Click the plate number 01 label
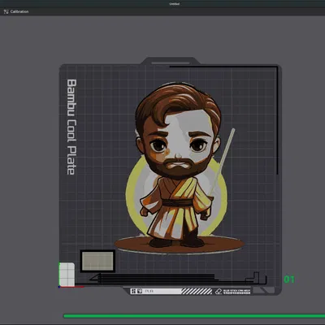This screenshot has width=325, height=325. pyautogui.click(x=289, y=279)
